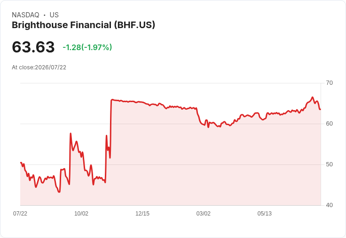Screen dimensions: 346x238
Task: Click the 70 label on price axis
Action: click(329, 83)
